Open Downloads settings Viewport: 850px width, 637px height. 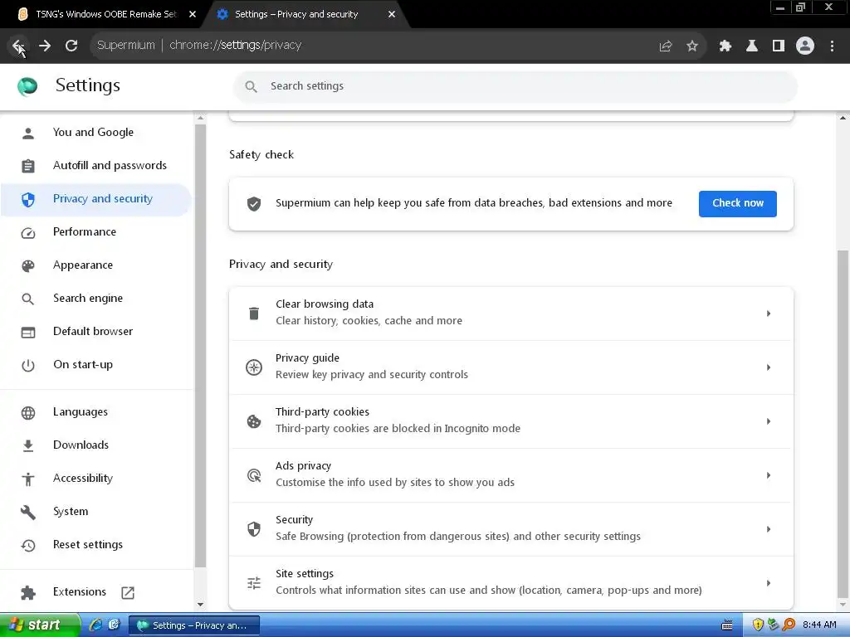[x=96, y=445]
